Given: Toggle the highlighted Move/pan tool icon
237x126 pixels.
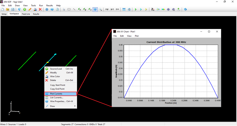Looking at the screenshot, I should click(95, 9).
